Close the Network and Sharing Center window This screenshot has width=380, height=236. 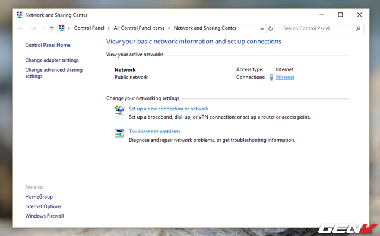point(359,15)
